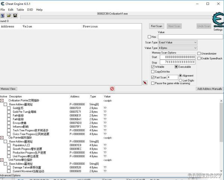224x180 pixels.
Task: Click the scan progress bar
Action: point(116,17)
